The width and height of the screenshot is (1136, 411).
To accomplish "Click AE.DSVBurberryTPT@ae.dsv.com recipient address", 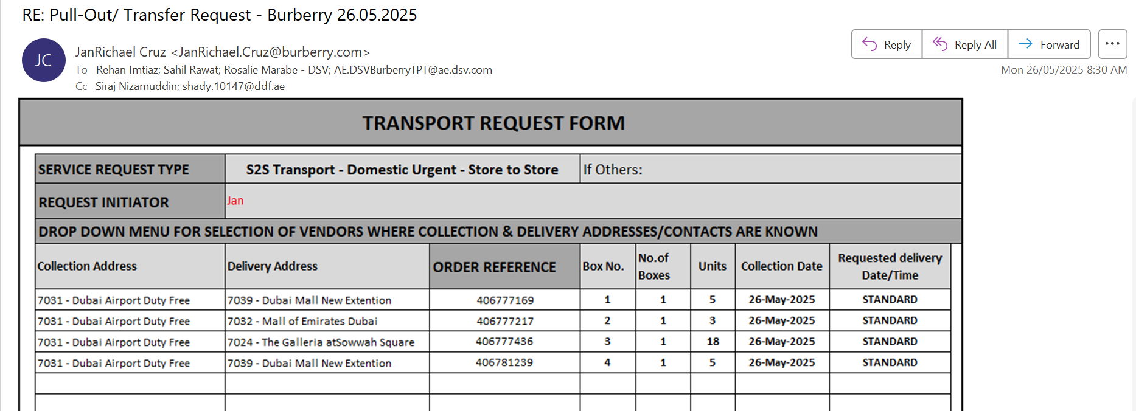I will pos(413,70).
